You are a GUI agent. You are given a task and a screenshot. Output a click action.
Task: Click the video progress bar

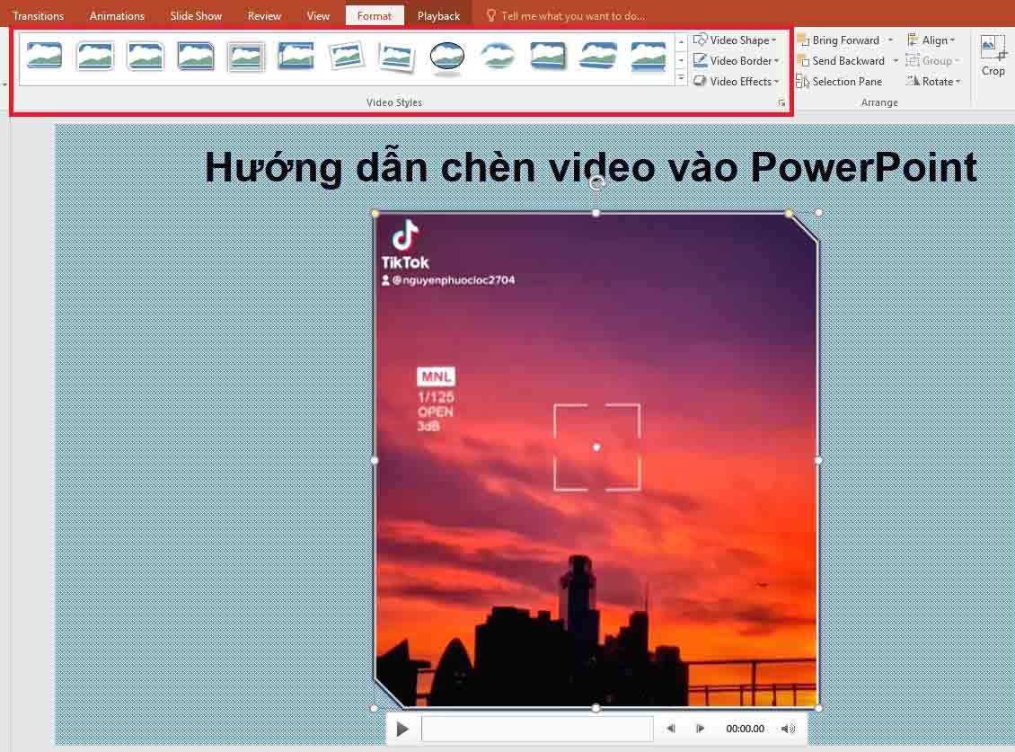tap(537, 729)
